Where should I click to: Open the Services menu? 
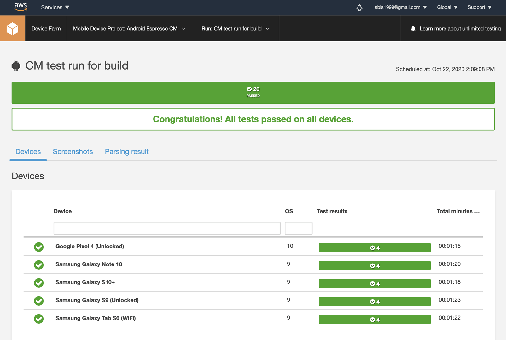55,7
